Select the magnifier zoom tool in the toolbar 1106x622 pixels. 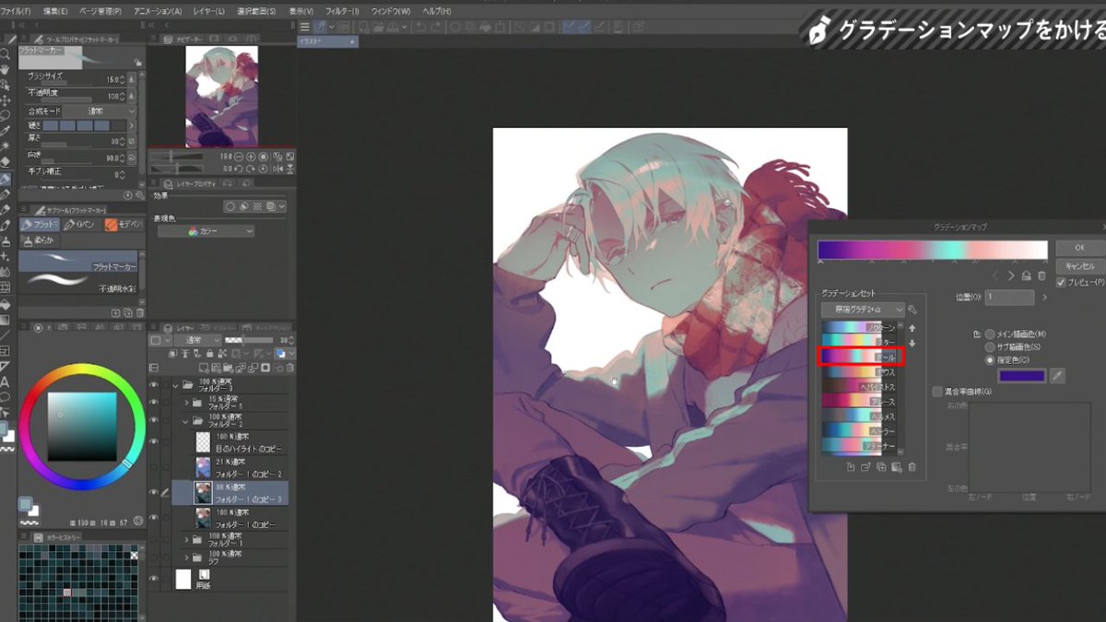(6, 53)
